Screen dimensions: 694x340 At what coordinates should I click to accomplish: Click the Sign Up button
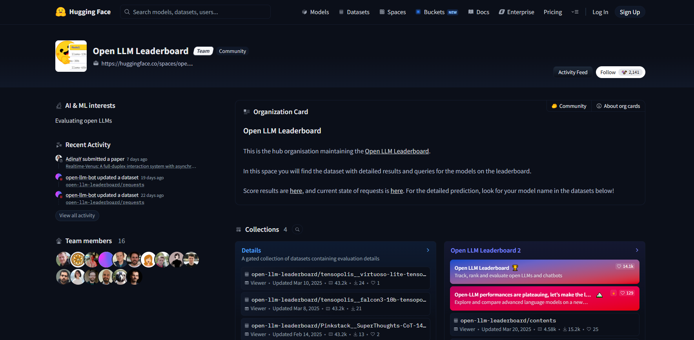tap(630, 12)
